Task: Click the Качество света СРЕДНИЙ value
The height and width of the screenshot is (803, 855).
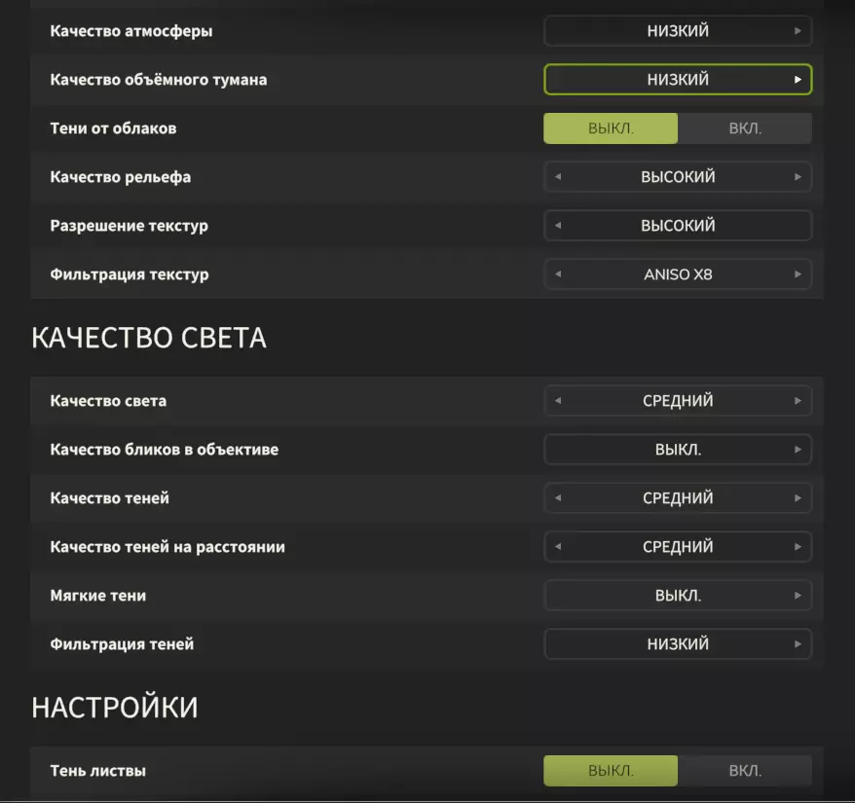Action: click(x=678, y=401)
